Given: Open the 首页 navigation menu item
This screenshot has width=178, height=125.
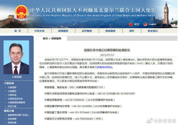Looking at the screenshot, I should point(18,31).
